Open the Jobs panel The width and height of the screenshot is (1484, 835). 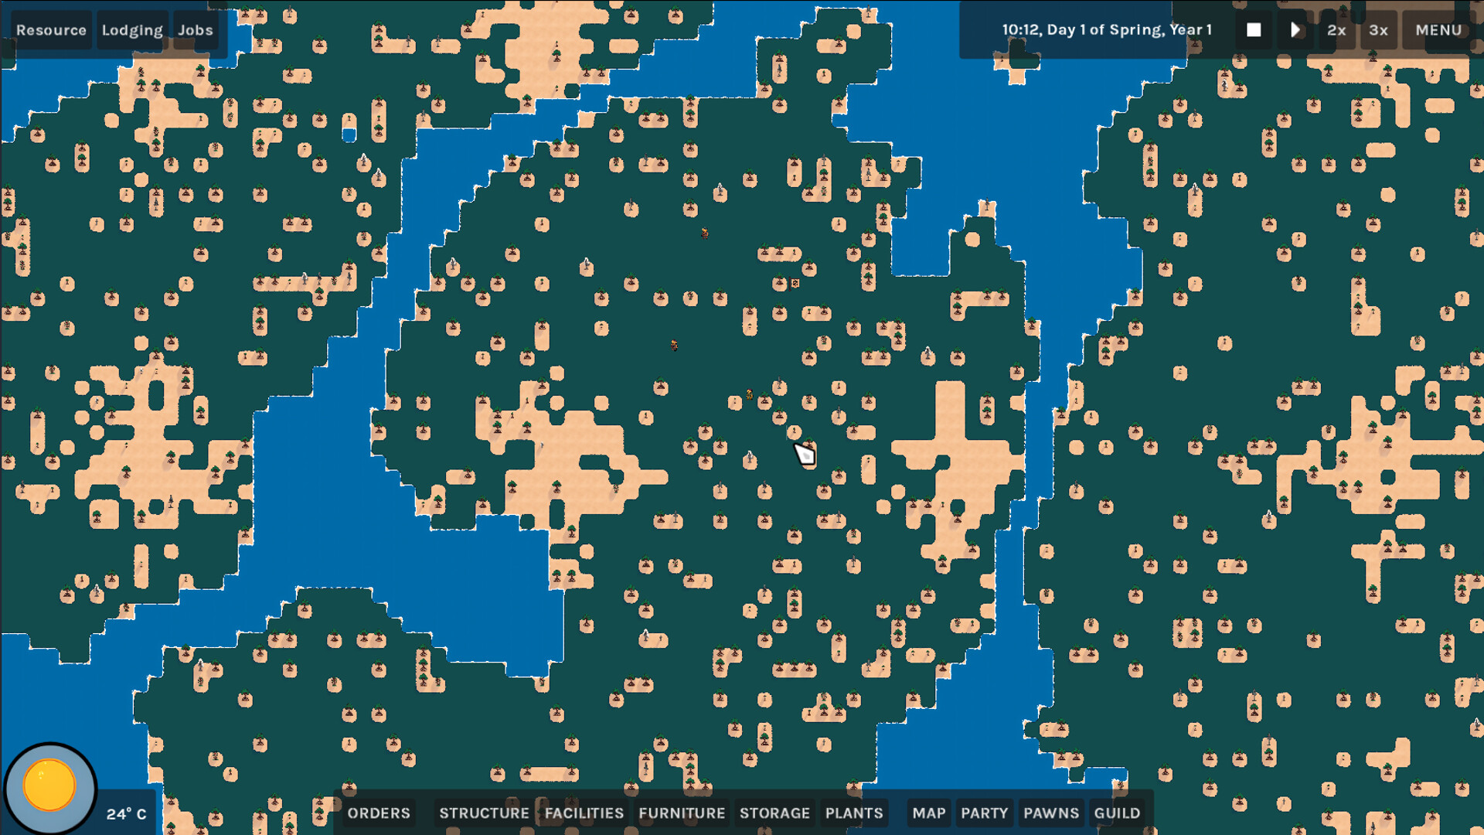tap(195, 29)
